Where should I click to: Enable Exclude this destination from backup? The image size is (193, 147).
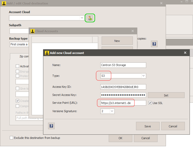click(x=11, y=138)
